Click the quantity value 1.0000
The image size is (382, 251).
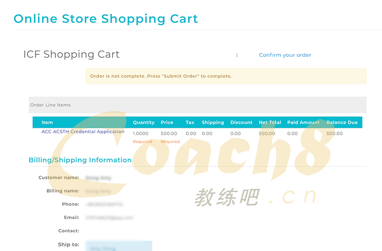tap(140, 134)
